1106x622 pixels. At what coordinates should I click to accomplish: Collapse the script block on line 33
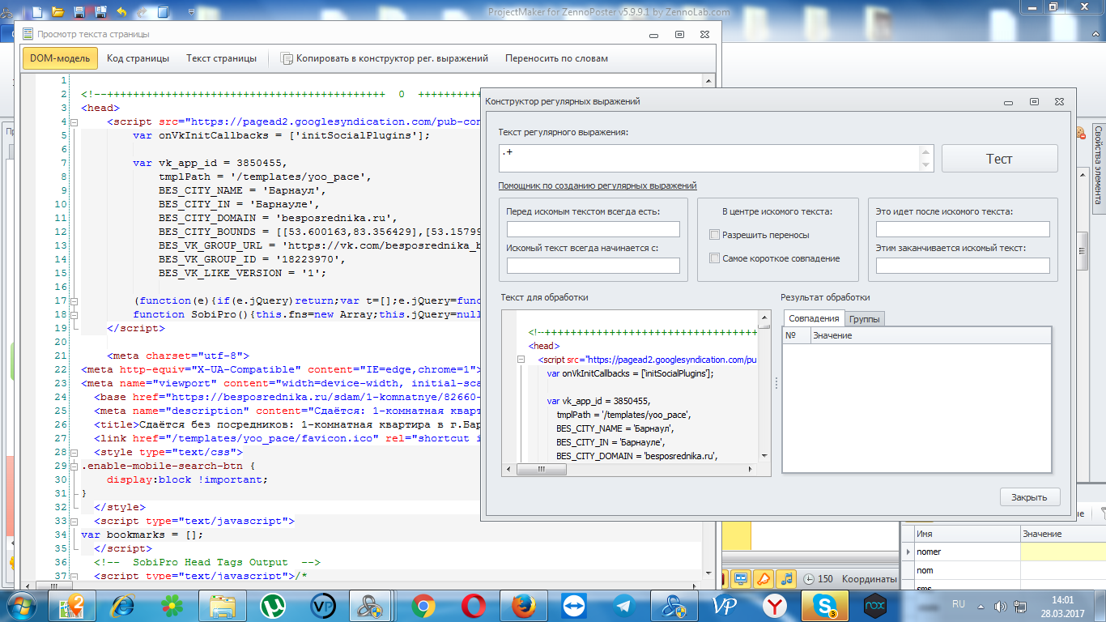(x=74, y=522)
